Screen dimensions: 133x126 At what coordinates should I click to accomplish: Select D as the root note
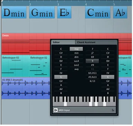click(x=61, y=57)
